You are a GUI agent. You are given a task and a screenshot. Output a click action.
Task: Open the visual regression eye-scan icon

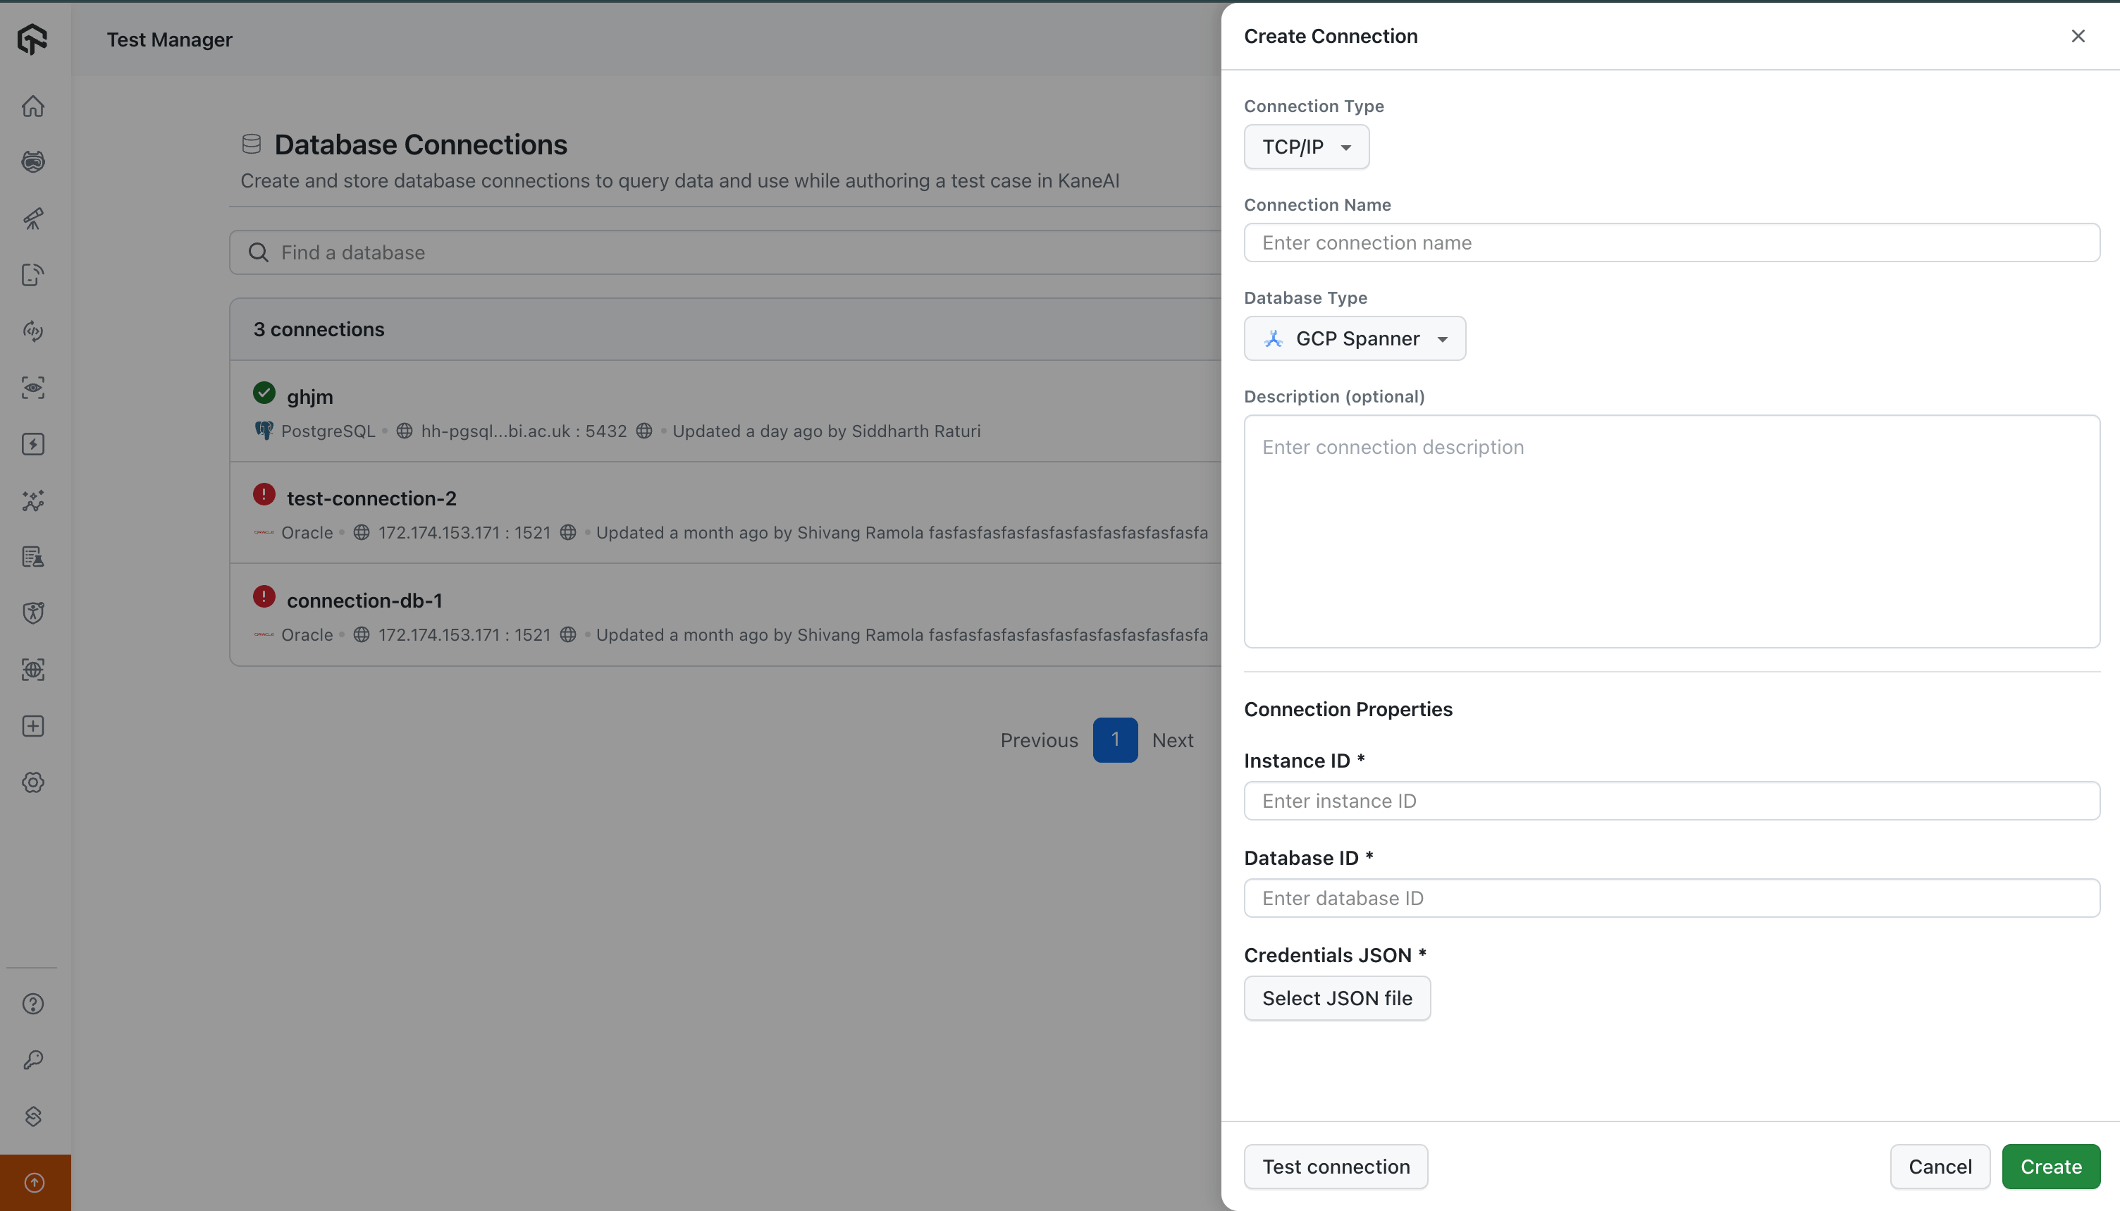32,388
